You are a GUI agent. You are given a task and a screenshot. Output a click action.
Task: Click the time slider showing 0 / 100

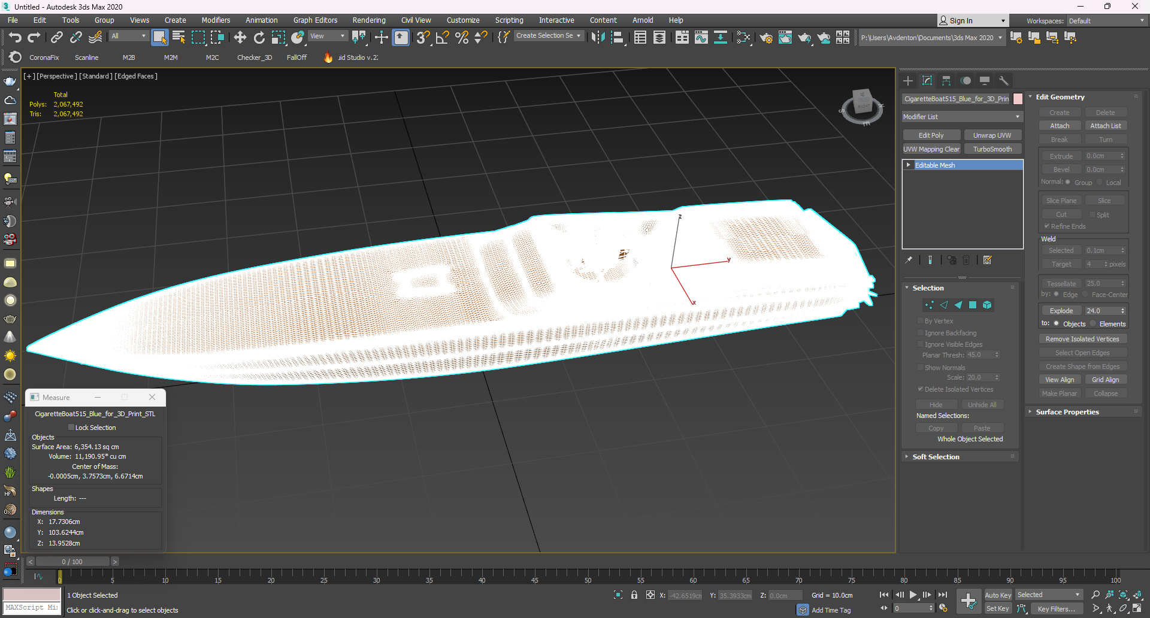[72, 562]
